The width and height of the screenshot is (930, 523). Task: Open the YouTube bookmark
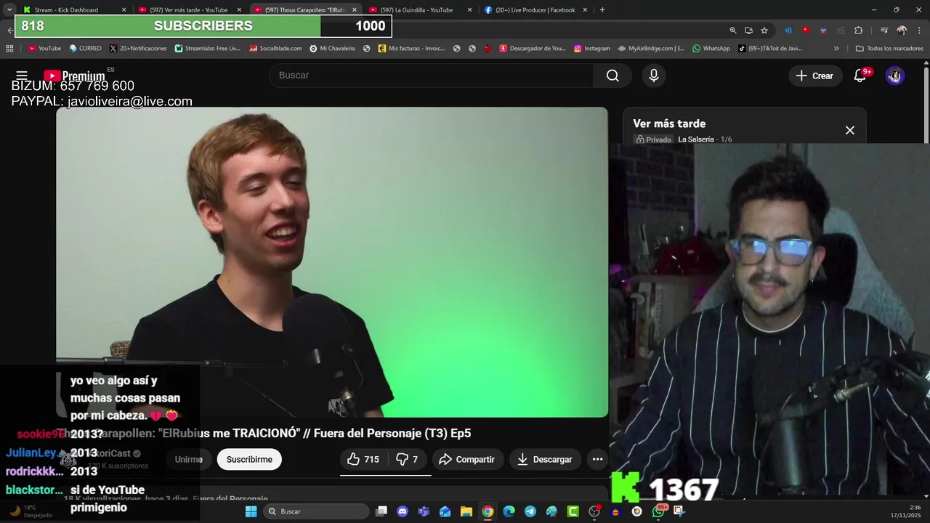point(44,49)
